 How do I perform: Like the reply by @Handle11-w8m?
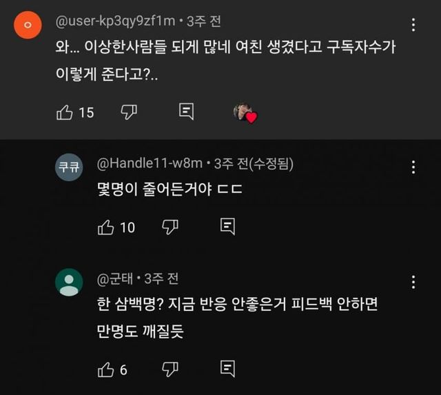click(x=106, y=226)
